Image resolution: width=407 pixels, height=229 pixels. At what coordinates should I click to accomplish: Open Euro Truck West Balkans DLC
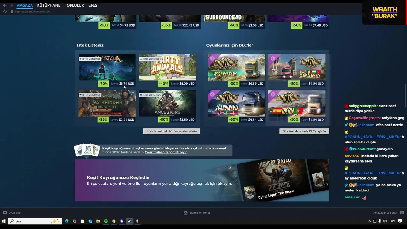[x=236, y=67]
